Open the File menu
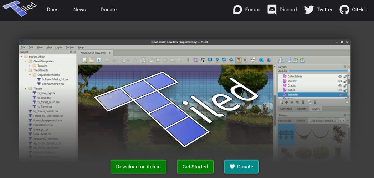374x178 pixels. pyautogui.click(x=23, y=47)
